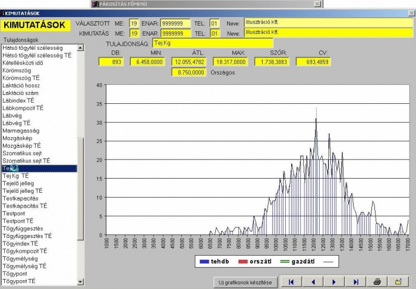Click the previous record arrow icon
Image resolution: width=416 pixels, height=289 pixels.
313,282
